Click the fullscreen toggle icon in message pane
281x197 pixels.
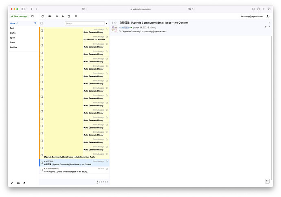(x=267, y=181)
